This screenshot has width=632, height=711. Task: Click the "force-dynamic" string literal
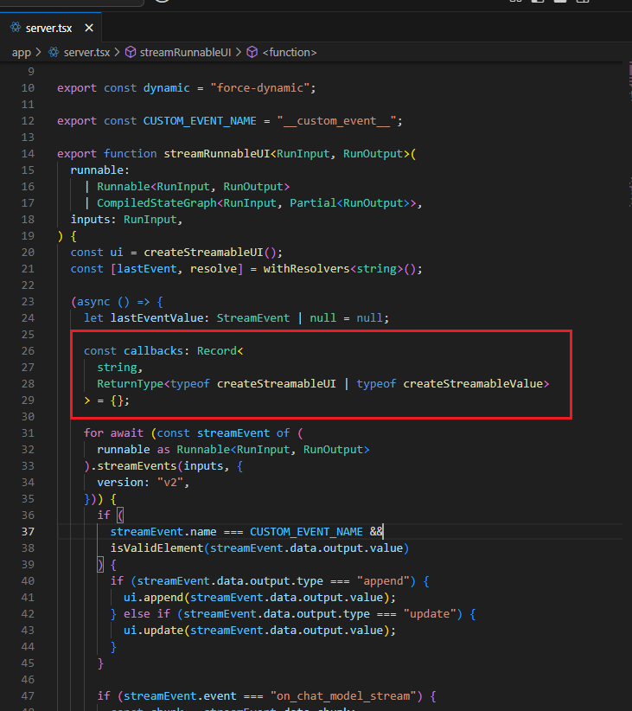259,88
